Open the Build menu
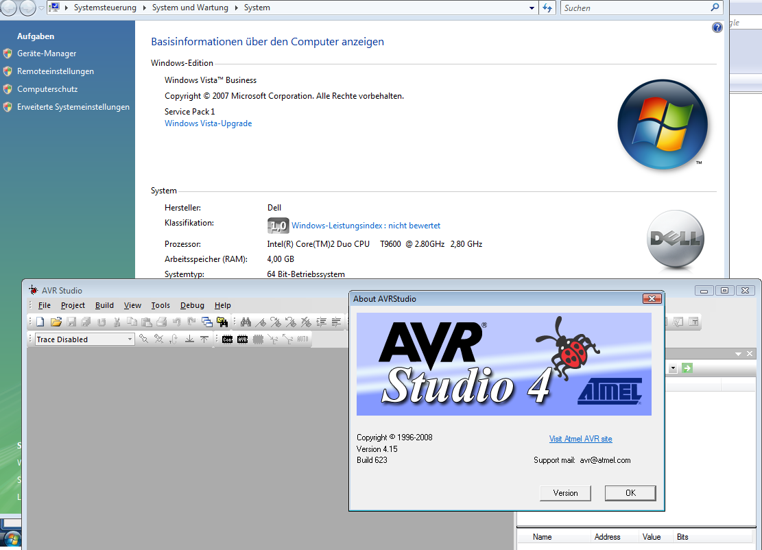 [104, 305]
